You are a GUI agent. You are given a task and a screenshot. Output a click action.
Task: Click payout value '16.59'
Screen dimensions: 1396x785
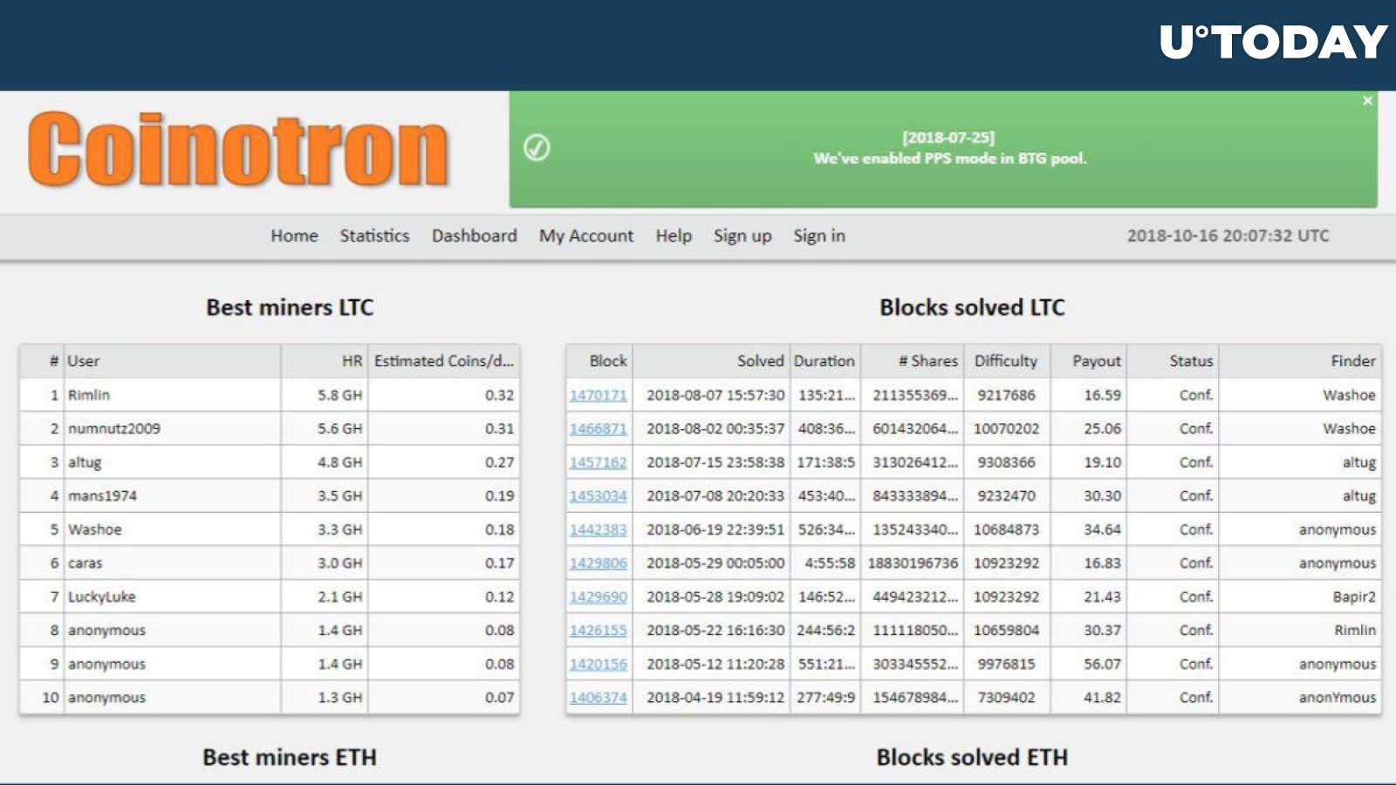pos(1102,395)
